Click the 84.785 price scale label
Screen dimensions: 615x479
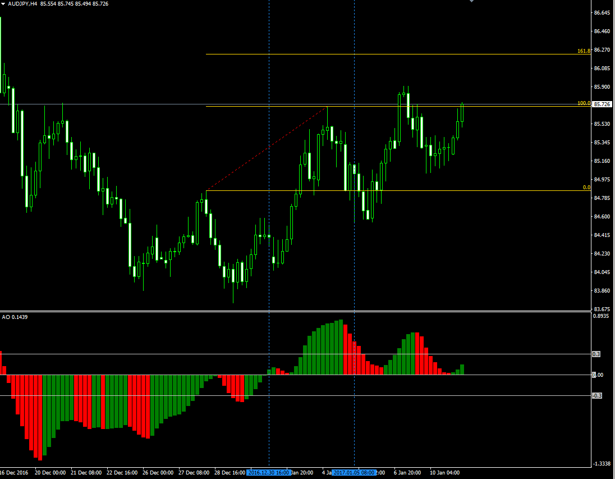click(602, 198)
